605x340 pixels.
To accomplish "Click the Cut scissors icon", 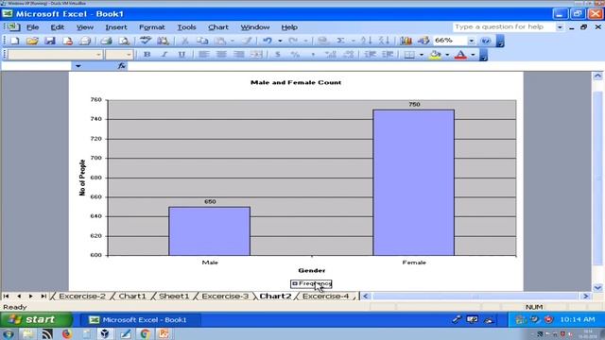I will click(x=185, y=41).
